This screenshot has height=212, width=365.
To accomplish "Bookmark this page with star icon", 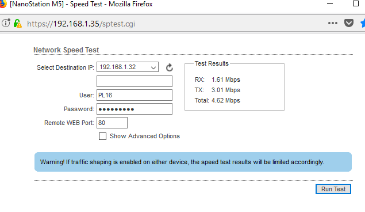I will (363, 23).
